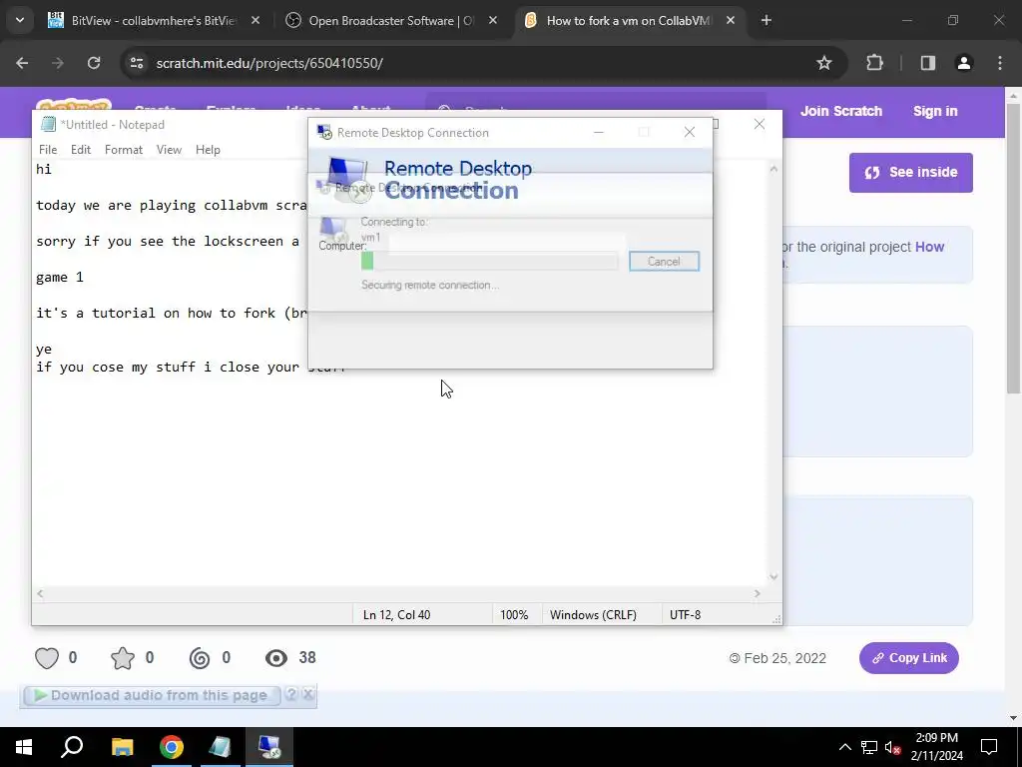Open the Windows Start menu
Viewport: 1022px width, 767px height.
(24, 747)
